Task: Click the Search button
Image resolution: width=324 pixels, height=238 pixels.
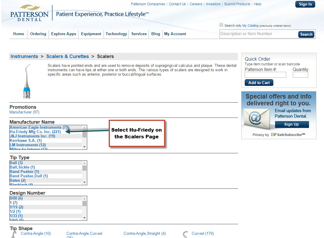Action: click(x=306, y=34)
